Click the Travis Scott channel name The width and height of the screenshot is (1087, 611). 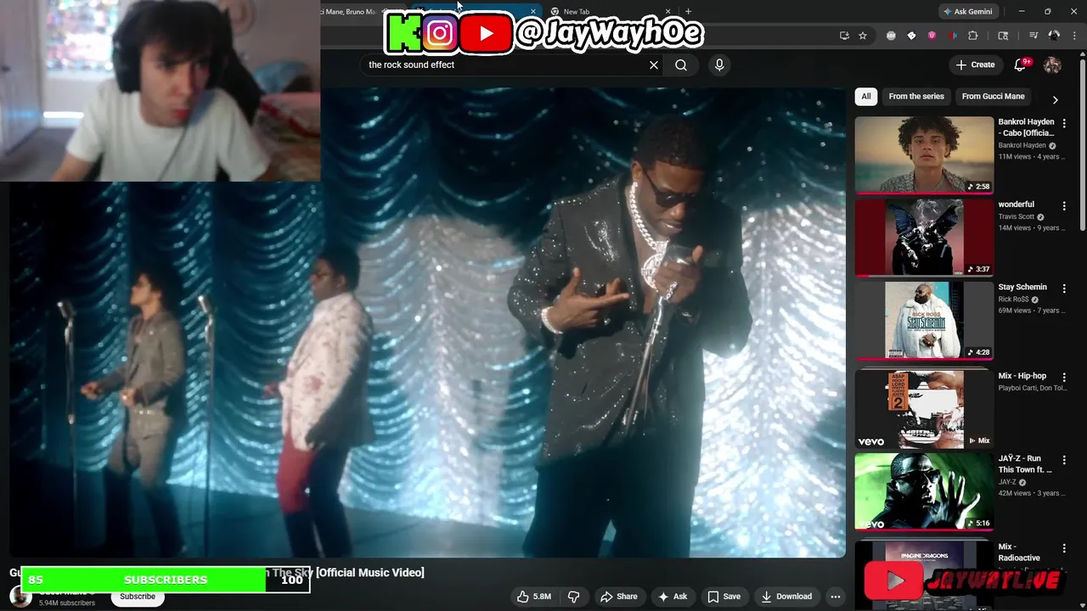(x=1017, y=216)
